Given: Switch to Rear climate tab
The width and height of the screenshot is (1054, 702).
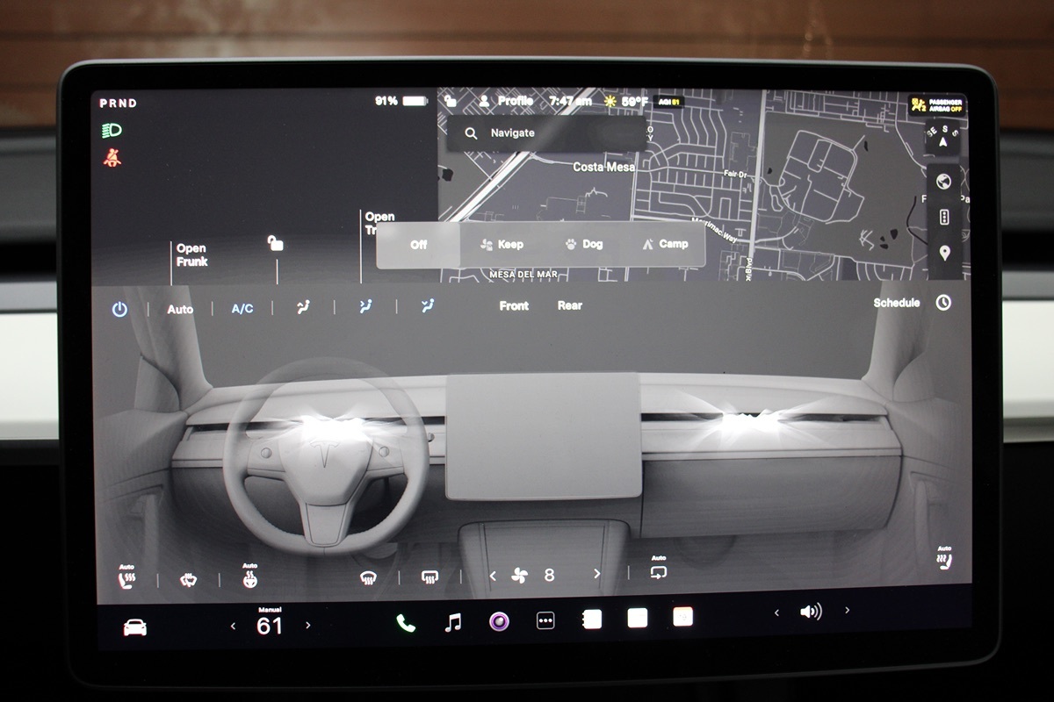Looking at the screenshot, I should pos(570,306).
